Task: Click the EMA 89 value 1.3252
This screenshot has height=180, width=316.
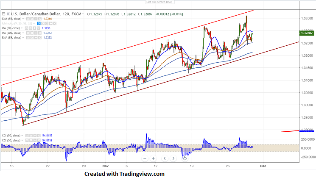Action: (x=48, y=37)
